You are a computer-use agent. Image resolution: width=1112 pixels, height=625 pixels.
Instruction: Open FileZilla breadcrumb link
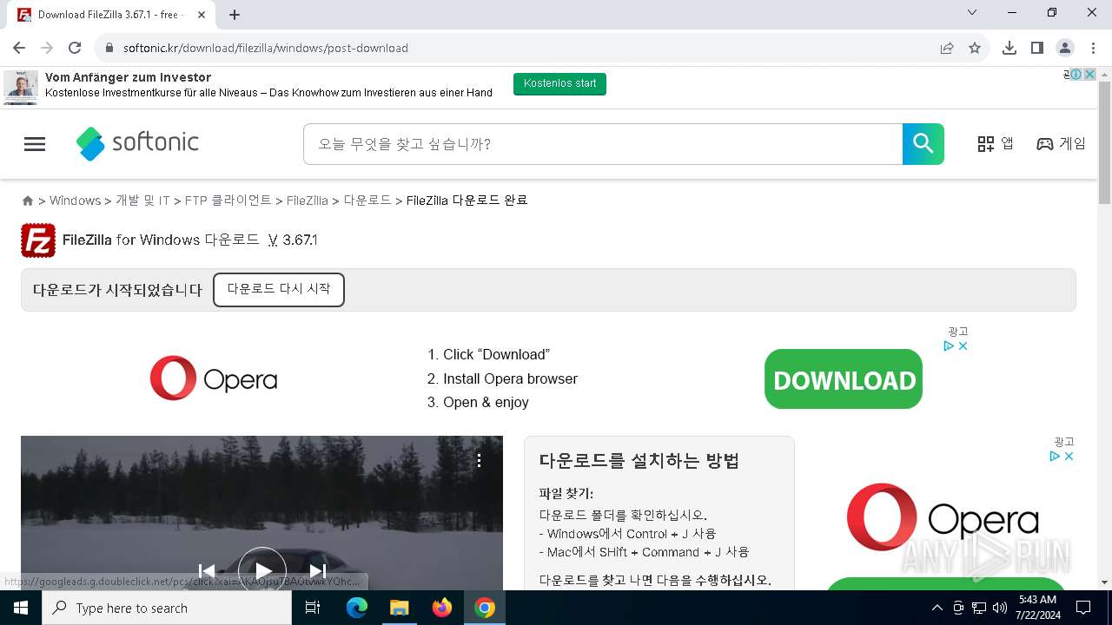pyautogui.click(x=308, y=201)
